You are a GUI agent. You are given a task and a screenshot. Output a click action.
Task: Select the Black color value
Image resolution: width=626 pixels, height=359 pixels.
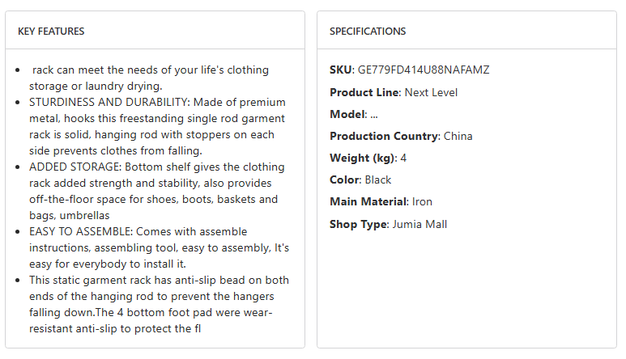378,179
